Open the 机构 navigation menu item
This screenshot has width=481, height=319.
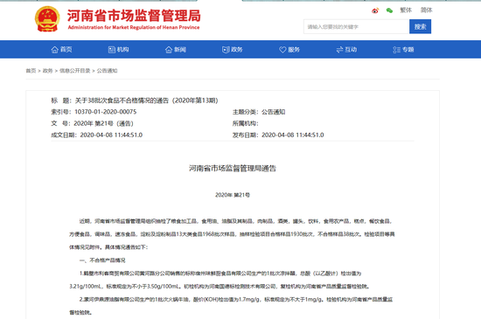(119, 50)
